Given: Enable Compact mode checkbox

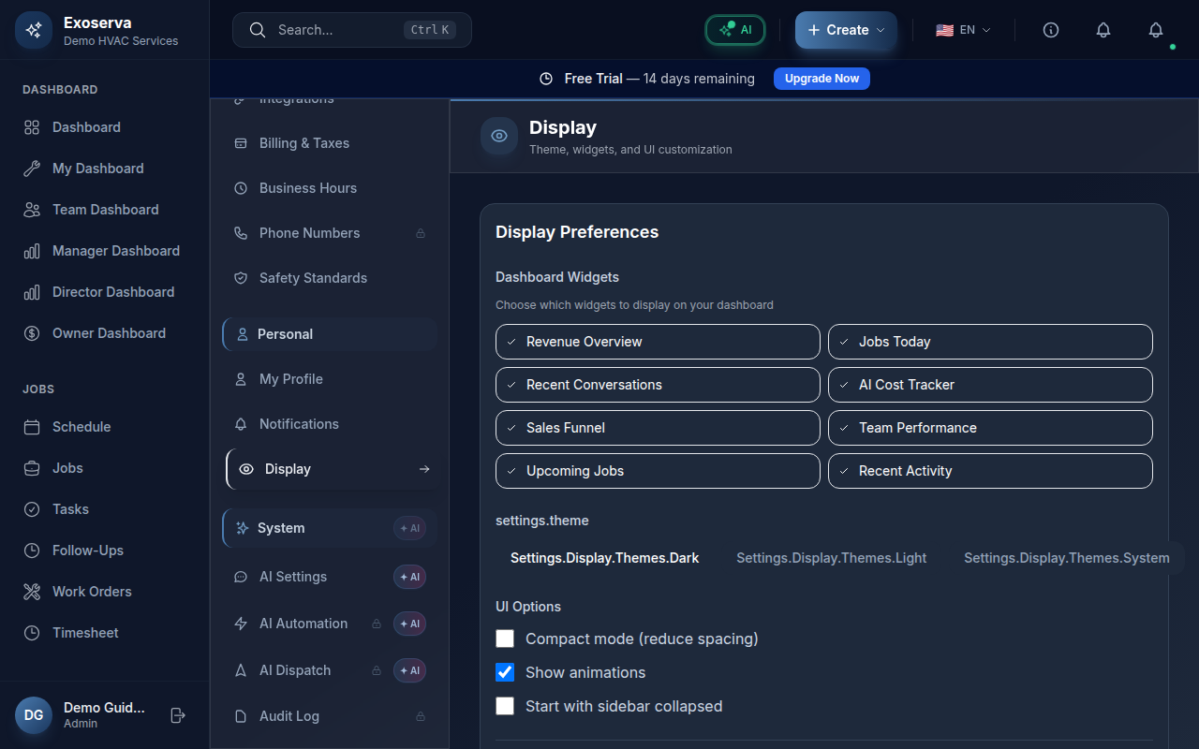Looking at the screenshot, I should [505, 639].
